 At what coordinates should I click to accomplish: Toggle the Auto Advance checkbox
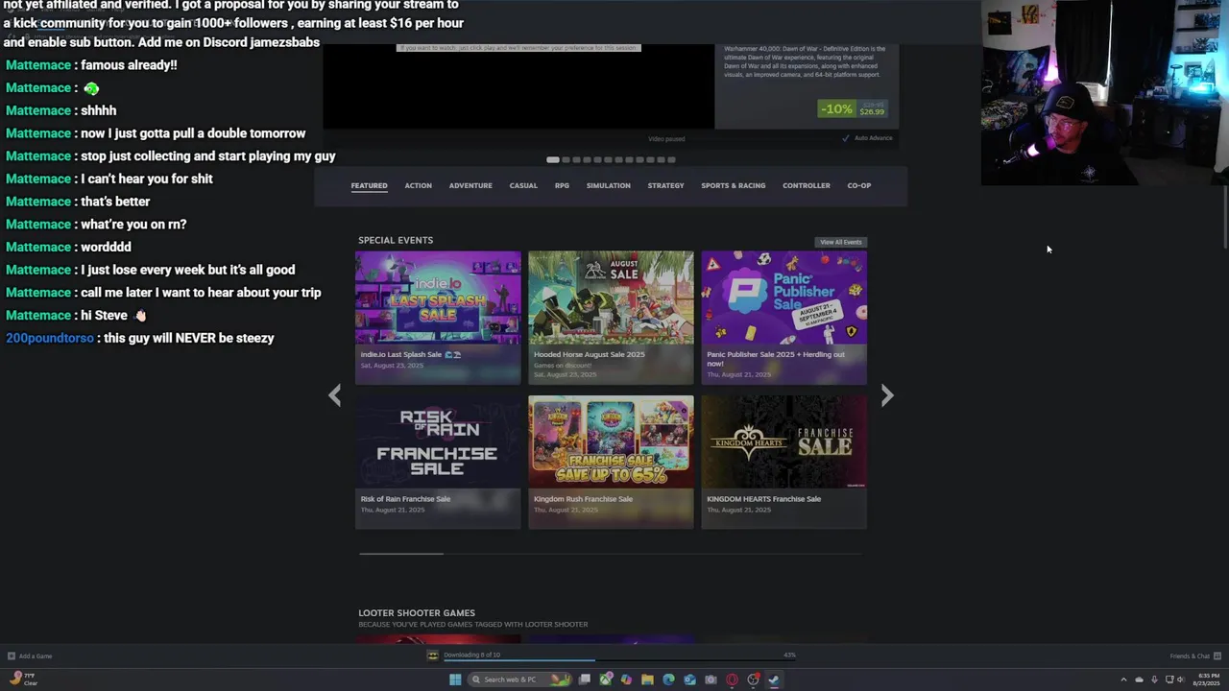846,138
